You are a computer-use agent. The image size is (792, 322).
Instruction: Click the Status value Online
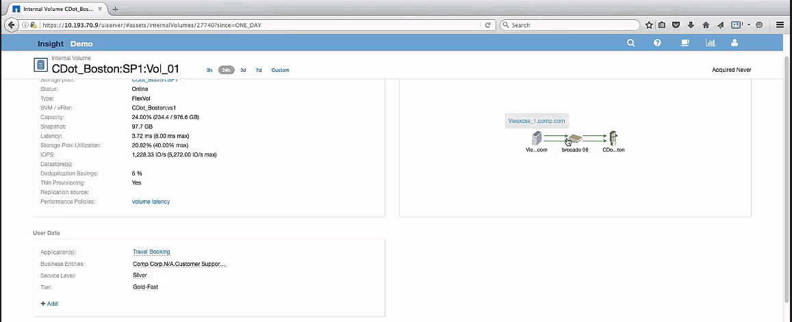pyautogui.click(x=140, y=90)
